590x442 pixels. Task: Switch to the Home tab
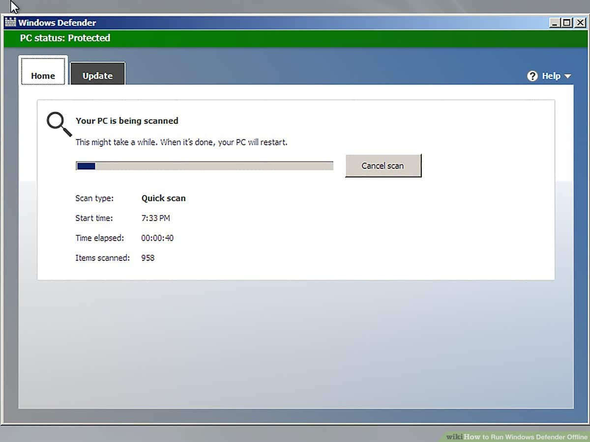point(43,70)
